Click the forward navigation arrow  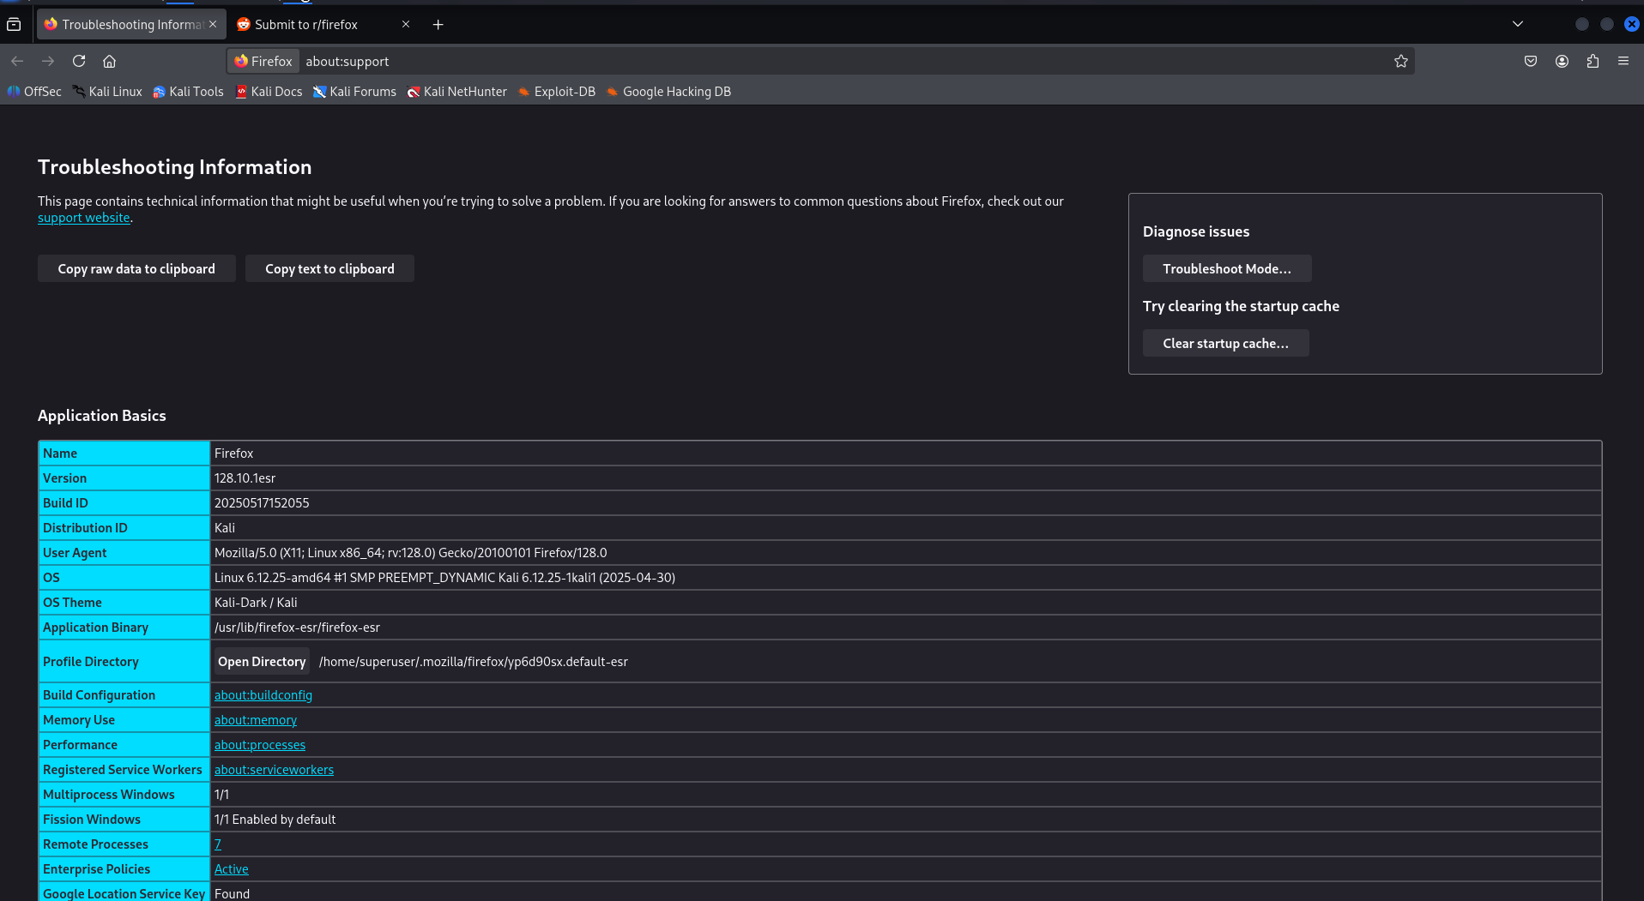point(48,61)
